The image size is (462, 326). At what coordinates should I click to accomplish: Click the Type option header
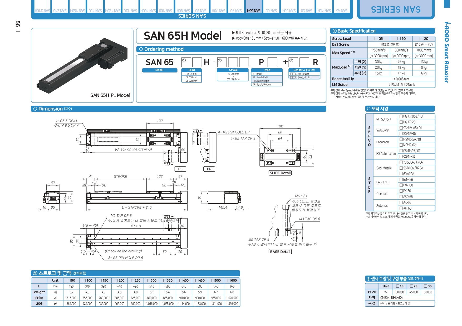tap(267, 70)
